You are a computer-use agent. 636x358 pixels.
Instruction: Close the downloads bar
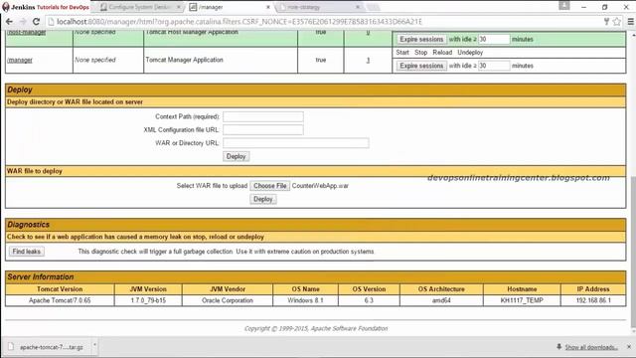[x=629, y=347]
